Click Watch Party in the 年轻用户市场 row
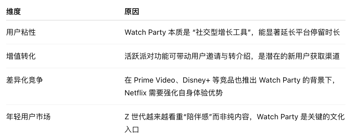The height and width of the screenshot is (136, 350). click(x=278, y=117)
